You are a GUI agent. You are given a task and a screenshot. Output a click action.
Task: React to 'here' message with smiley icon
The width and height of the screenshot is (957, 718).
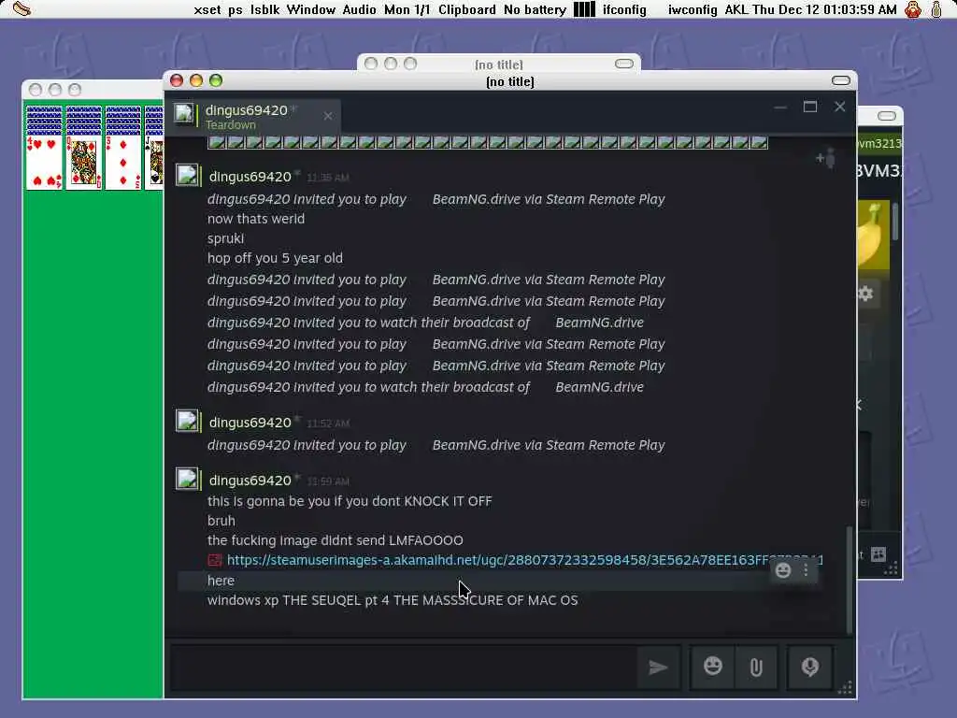coord(783,570)
